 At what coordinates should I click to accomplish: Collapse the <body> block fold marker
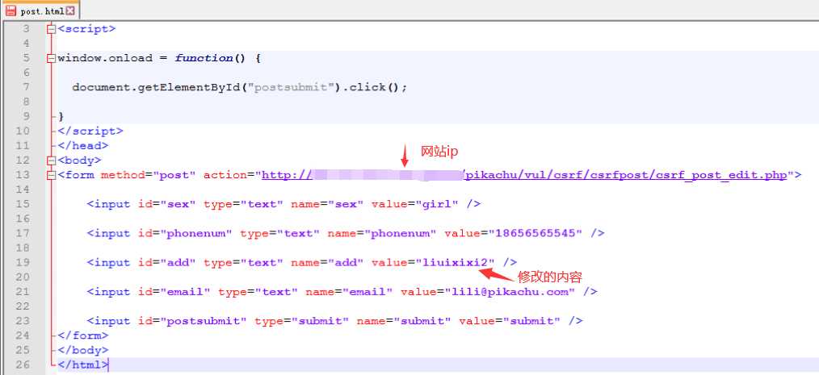point(51,160)
